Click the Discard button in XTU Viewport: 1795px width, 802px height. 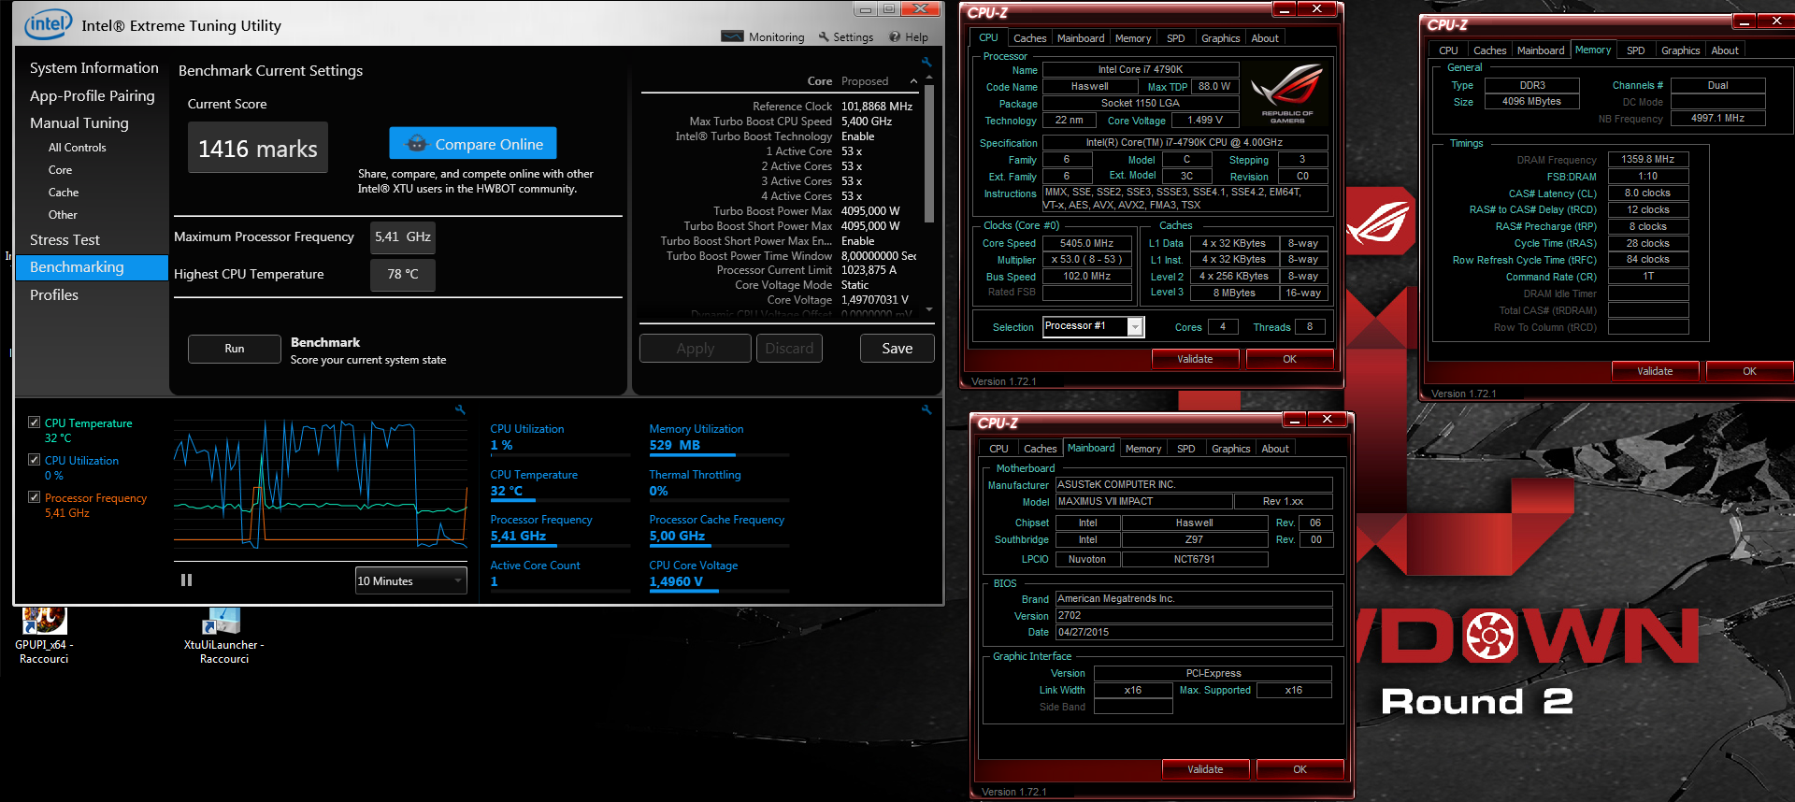(789, 349)
